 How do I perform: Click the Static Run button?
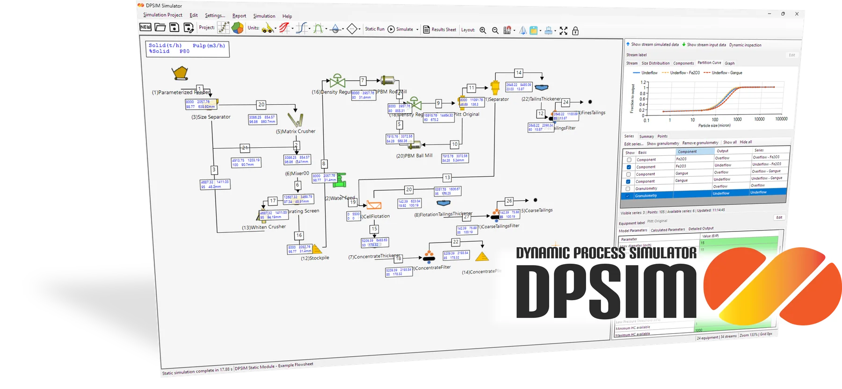(x=375, y=29)
